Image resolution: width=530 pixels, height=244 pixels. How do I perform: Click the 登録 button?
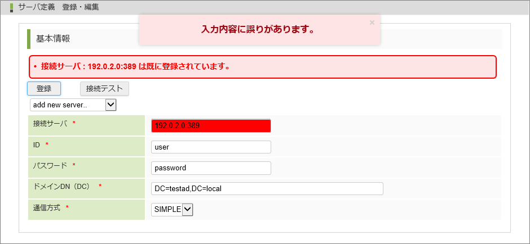44,88
